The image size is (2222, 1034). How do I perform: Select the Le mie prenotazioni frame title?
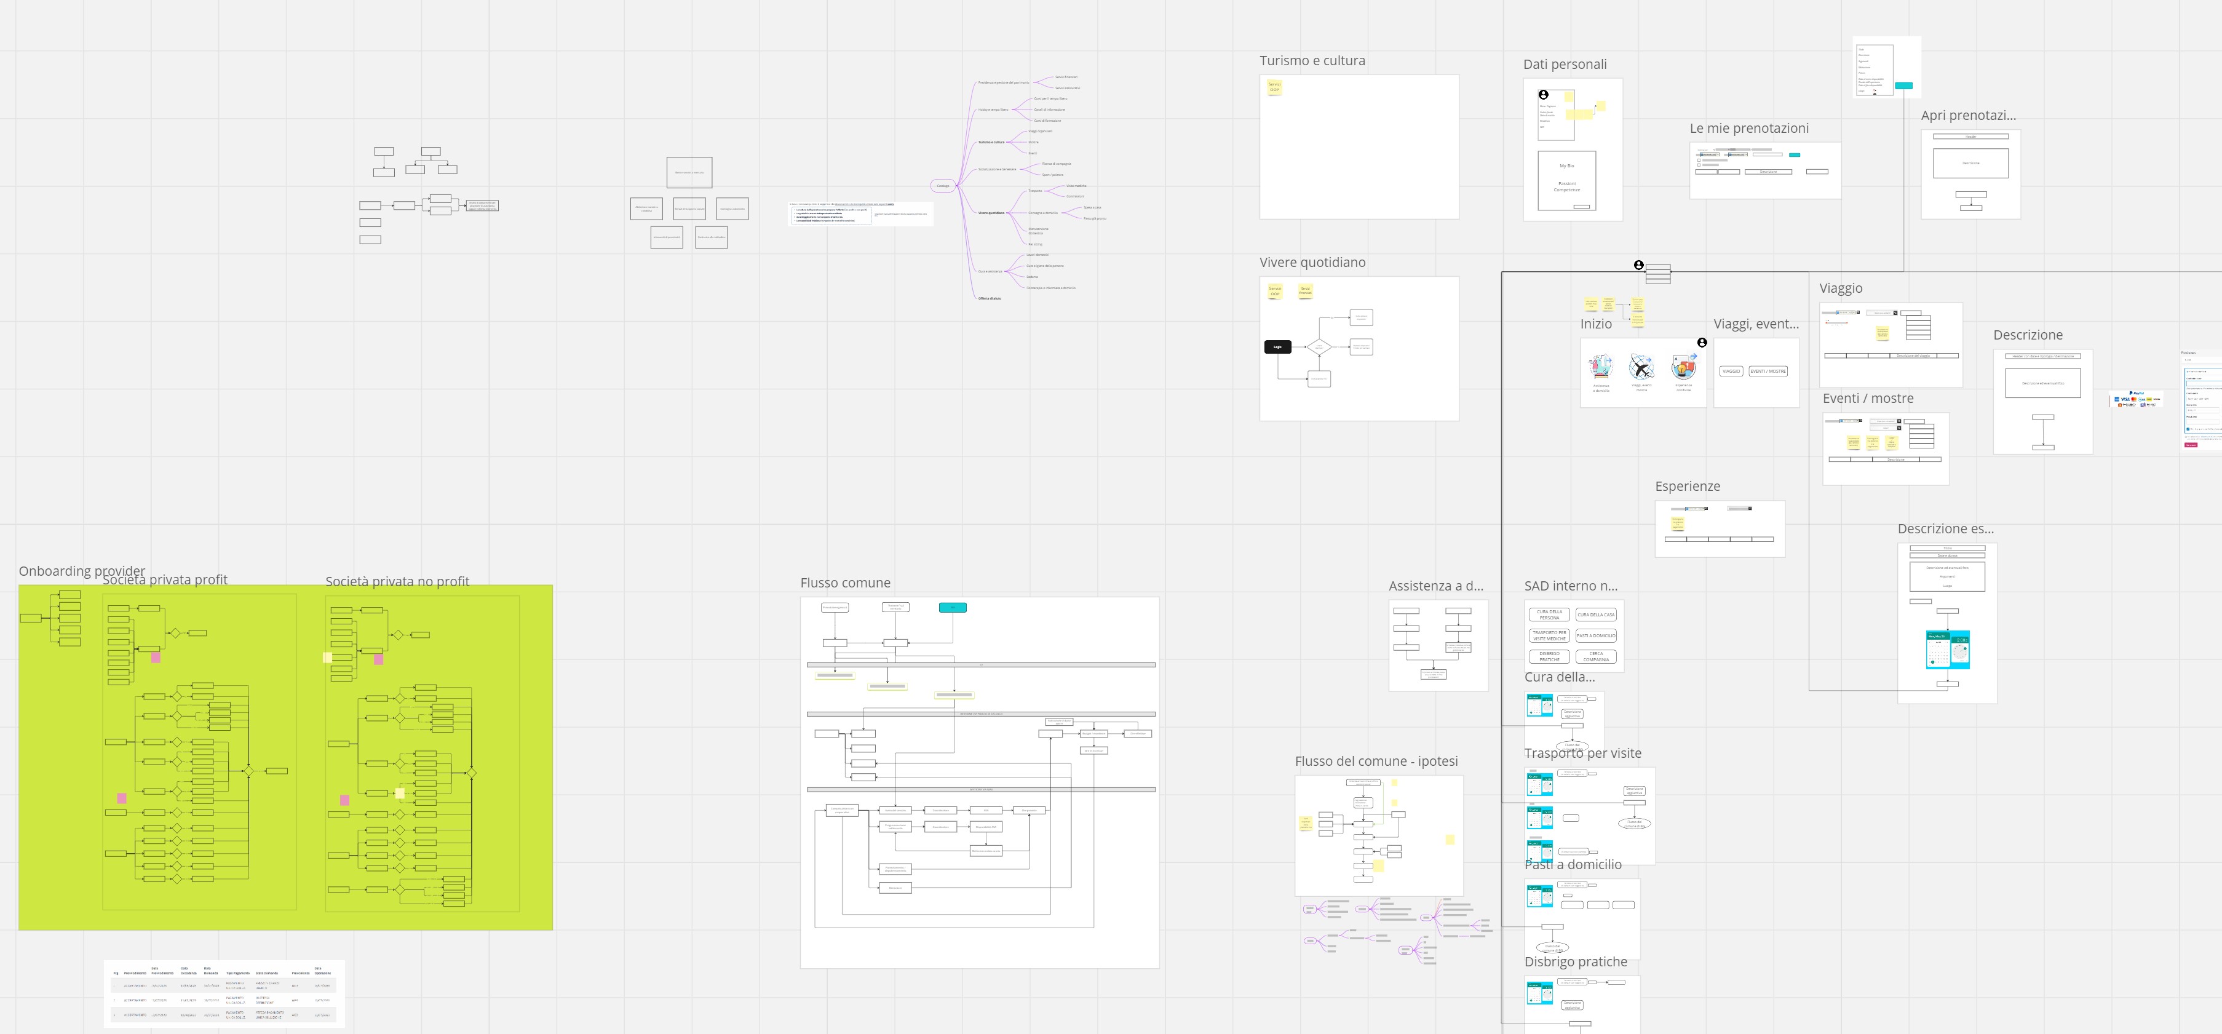coord(1749,129)
